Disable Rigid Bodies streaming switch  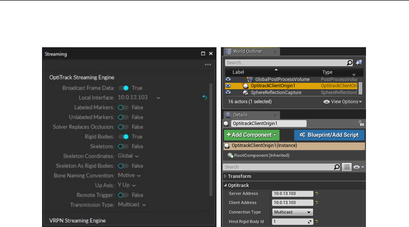tap(123, 137)
